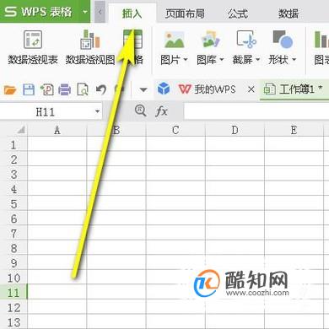
Task: Expand the quick access toolbar customize arrow
Action: point(143,90)
